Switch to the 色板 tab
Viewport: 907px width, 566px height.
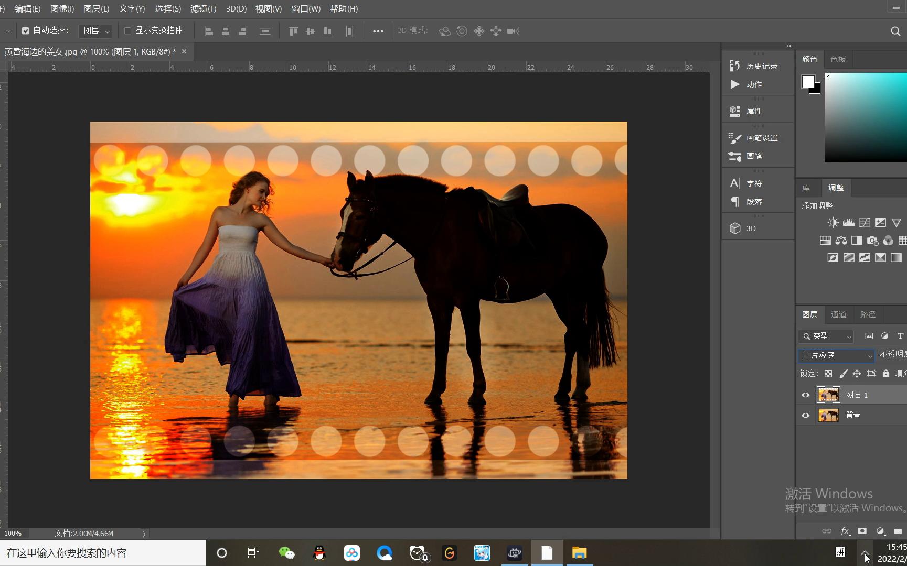point(838,59)
